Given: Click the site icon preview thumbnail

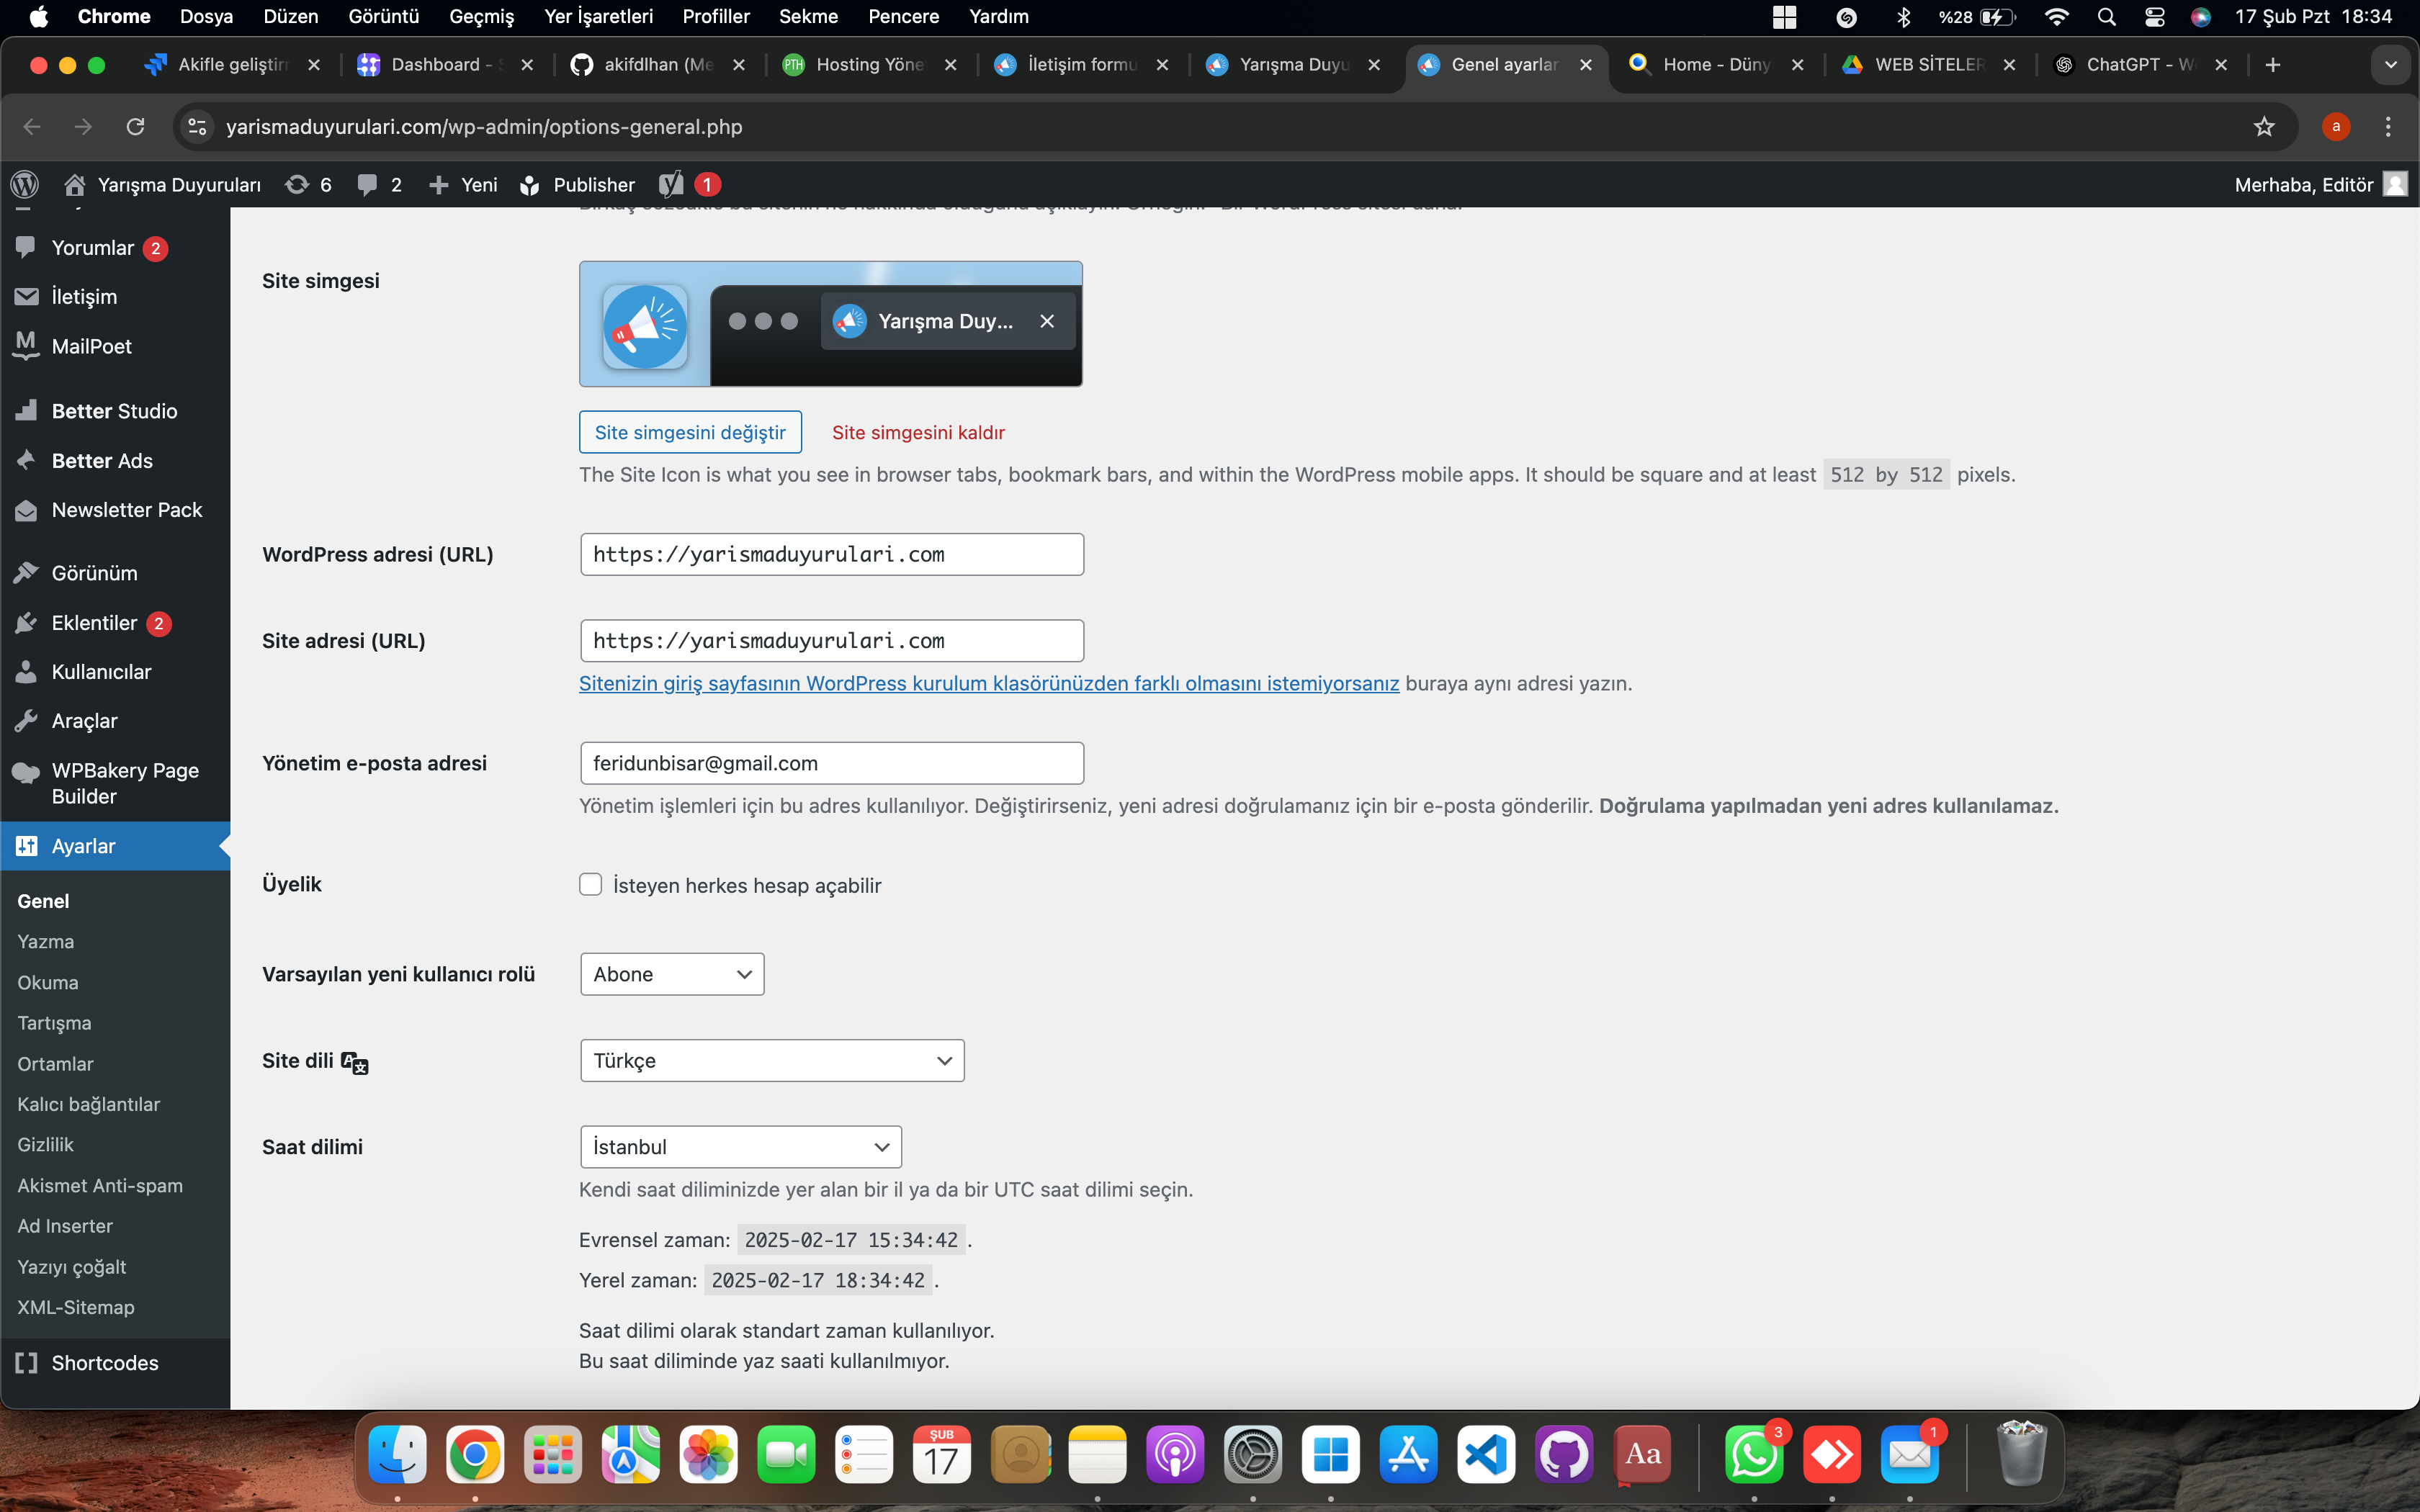Looking at the screenshot, I should [645, 326].
